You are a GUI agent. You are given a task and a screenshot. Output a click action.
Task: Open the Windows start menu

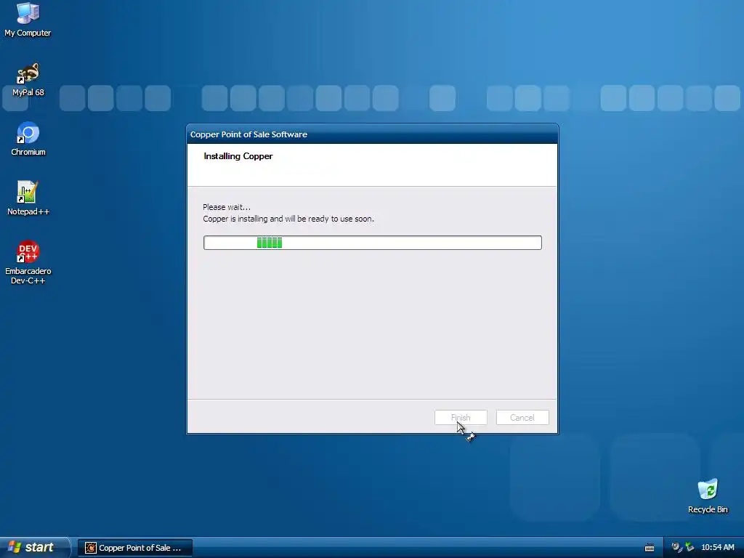click(x=34, y=548)
